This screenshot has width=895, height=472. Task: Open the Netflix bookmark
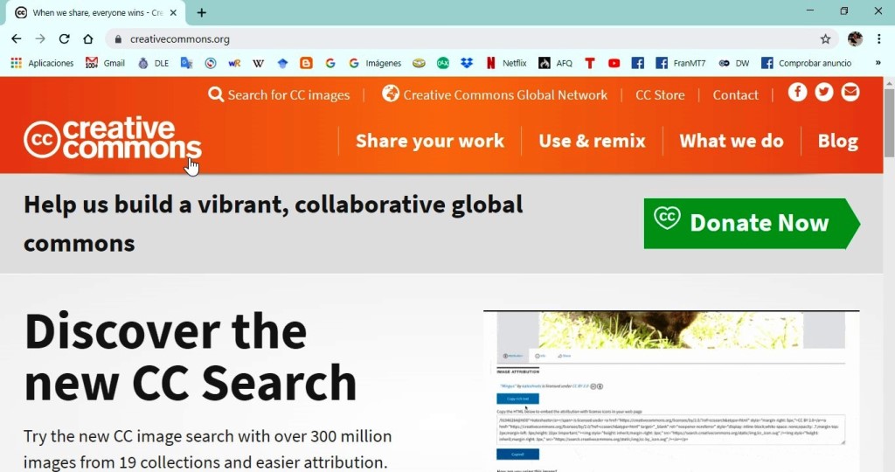tap(506, 63)
